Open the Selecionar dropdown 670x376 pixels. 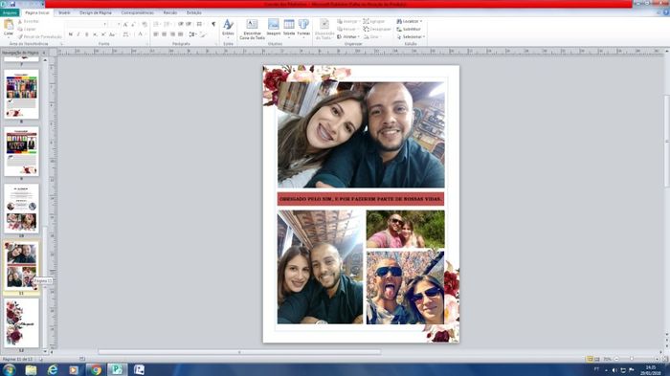coord(411,36)
